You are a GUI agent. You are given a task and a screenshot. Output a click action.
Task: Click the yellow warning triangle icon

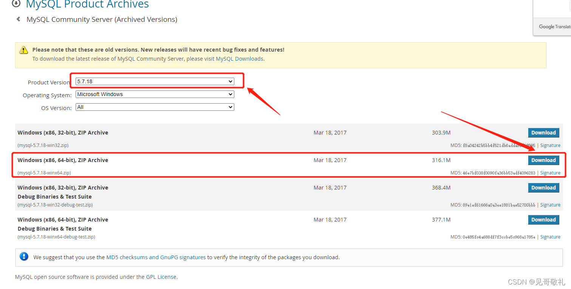coord(23,50)
